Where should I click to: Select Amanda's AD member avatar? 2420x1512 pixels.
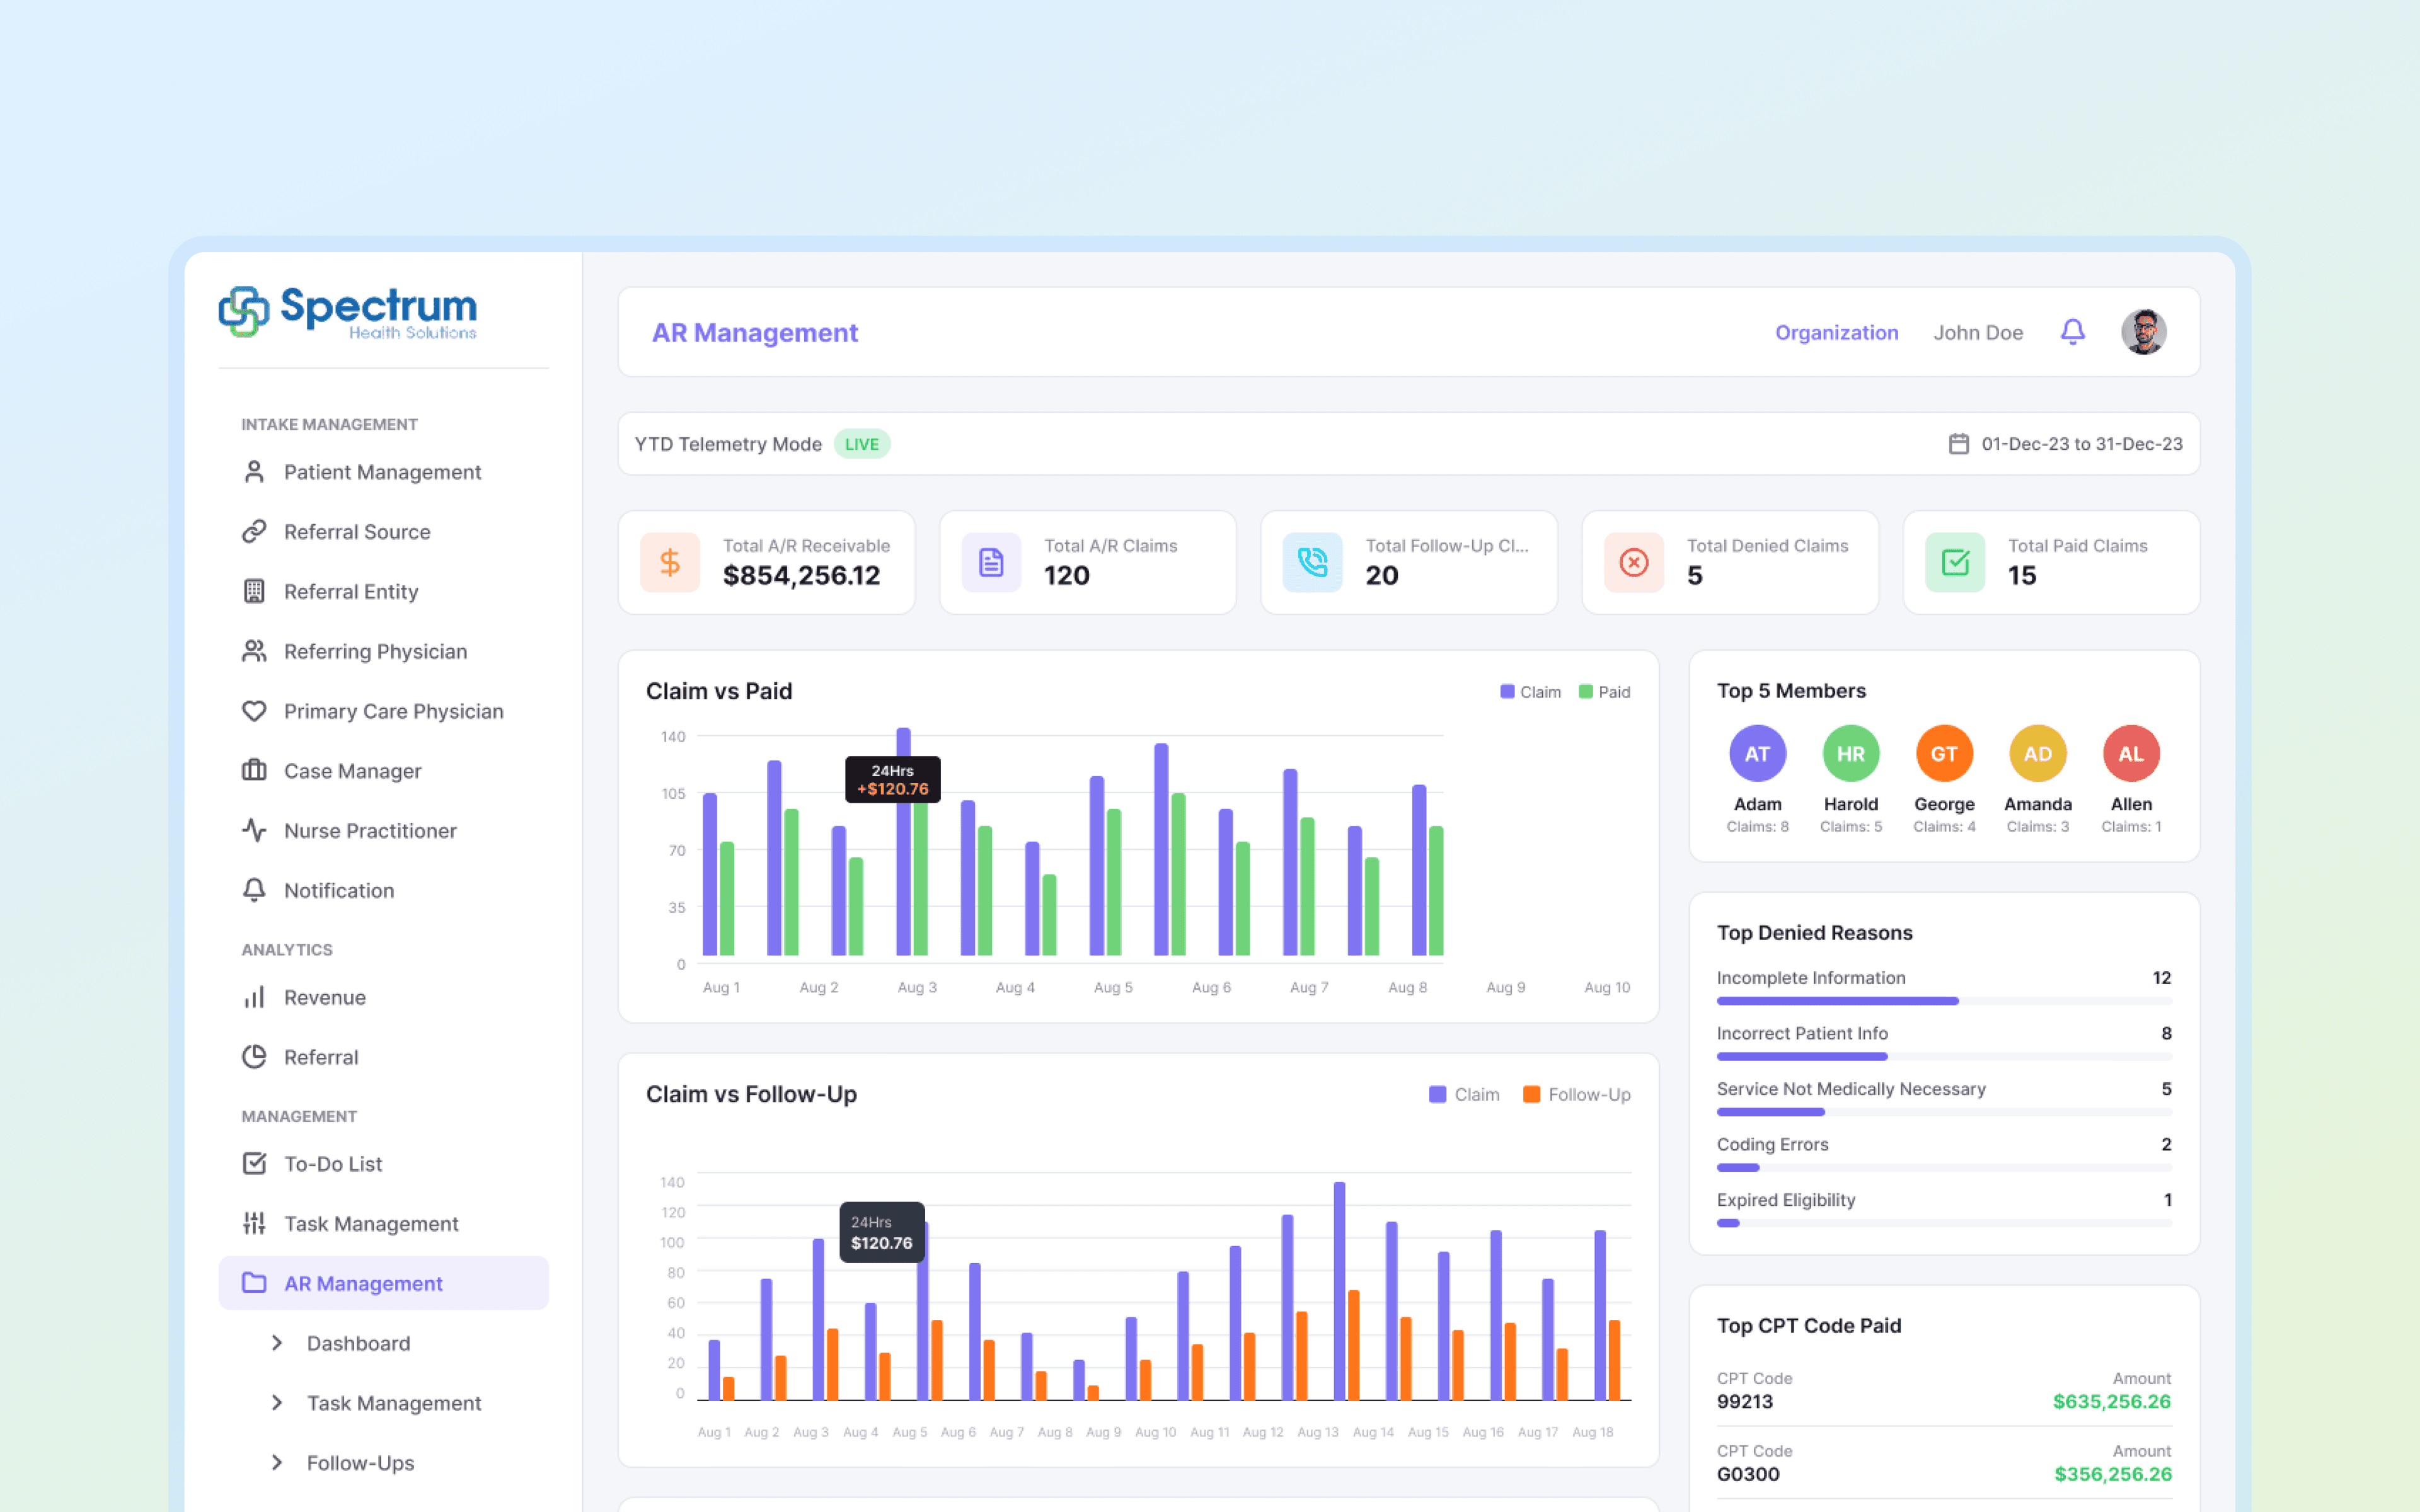(x=2037, y=754)
